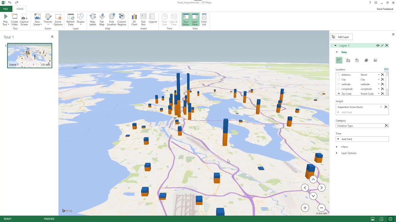Click the map zoom in plus button
The height and width of the screenshot is (222, 396).
pos(305,208)
